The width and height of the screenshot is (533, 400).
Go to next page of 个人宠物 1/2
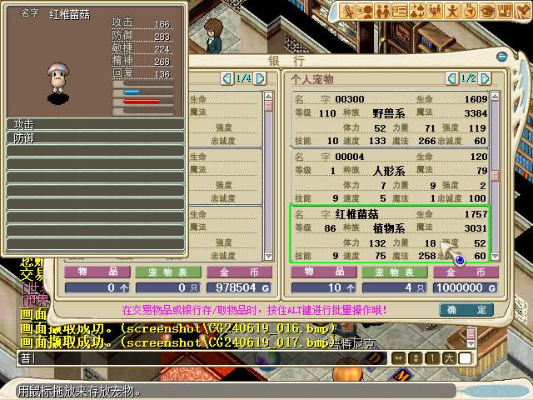tap(485, 78)
